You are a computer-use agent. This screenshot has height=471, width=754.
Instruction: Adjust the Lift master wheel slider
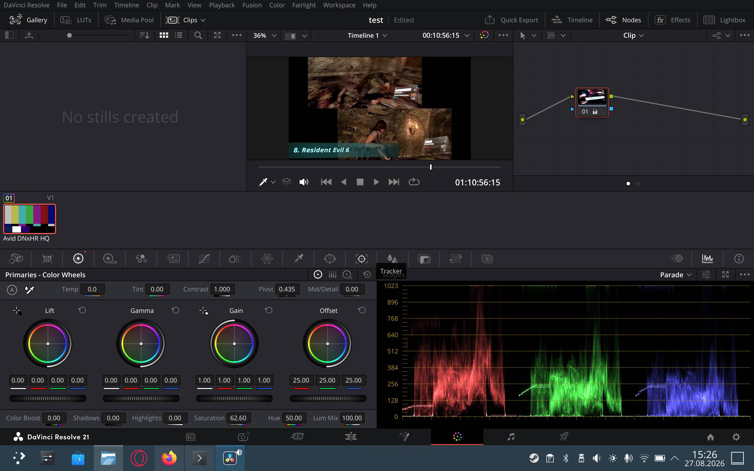pos(48,398)
